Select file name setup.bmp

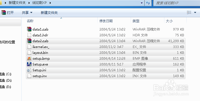point(41,59)
